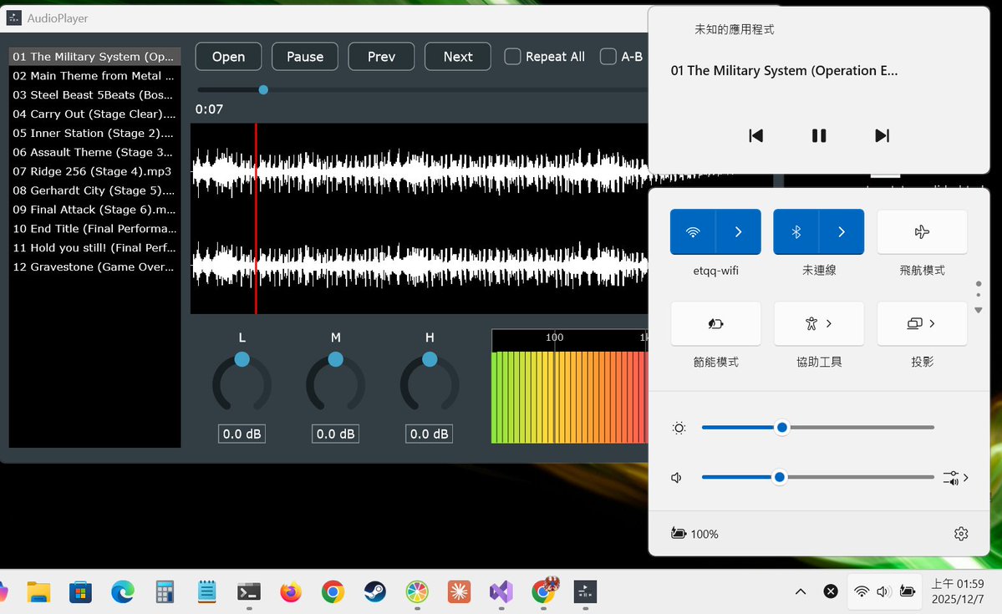This screenshot has height=614, width=1002.
Task: Launch Google Chrome from the taskbar
Action: (333, 592)
